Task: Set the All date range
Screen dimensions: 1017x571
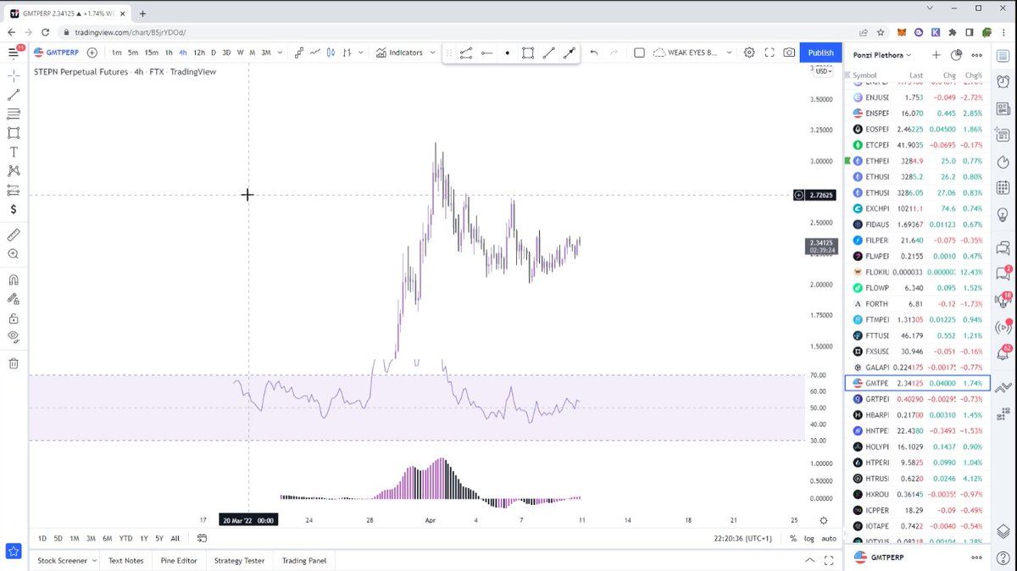Action: (x=175, y=538)
